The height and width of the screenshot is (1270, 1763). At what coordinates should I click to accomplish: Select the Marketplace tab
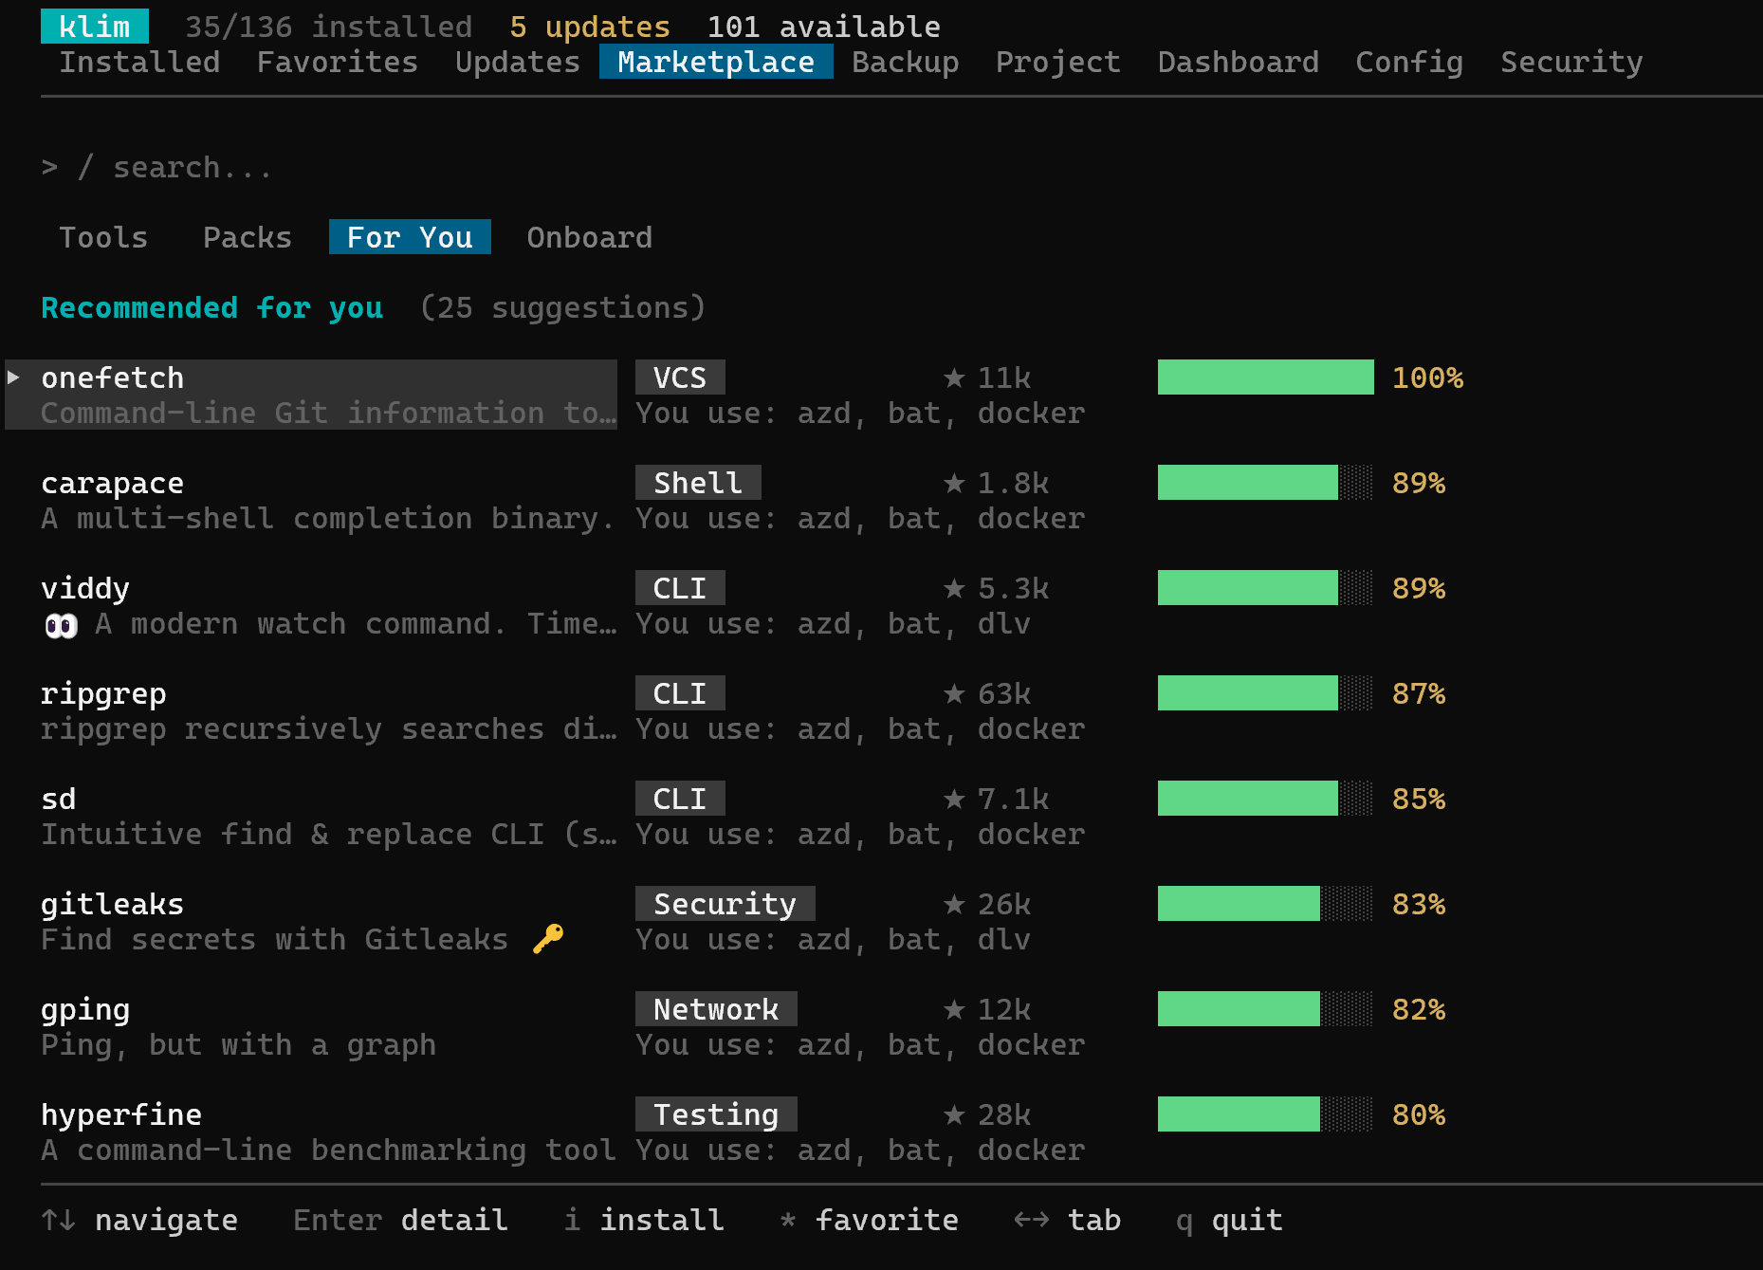(x=716, y=63)
